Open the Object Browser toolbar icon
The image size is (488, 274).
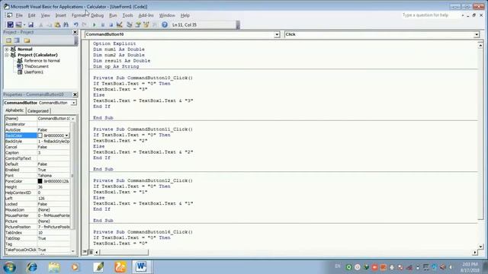(x=146, y=24)
